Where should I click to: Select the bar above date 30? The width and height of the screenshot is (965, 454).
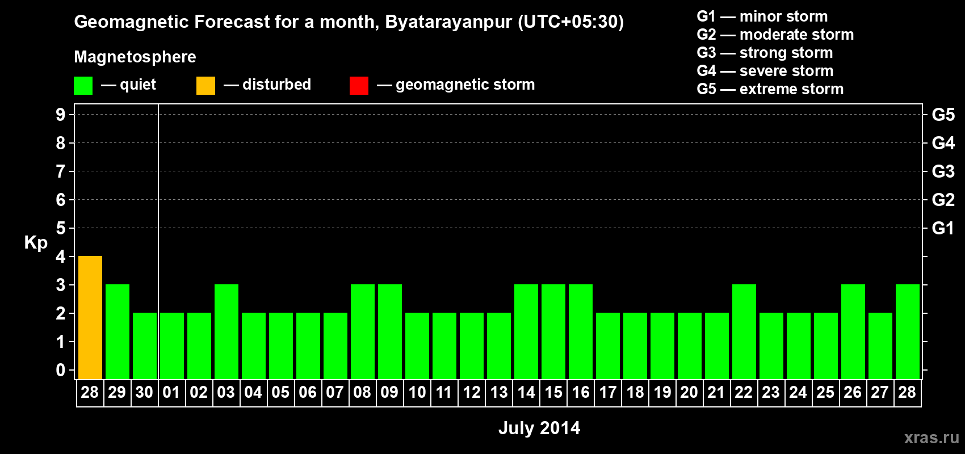click(x=145, y=346)
